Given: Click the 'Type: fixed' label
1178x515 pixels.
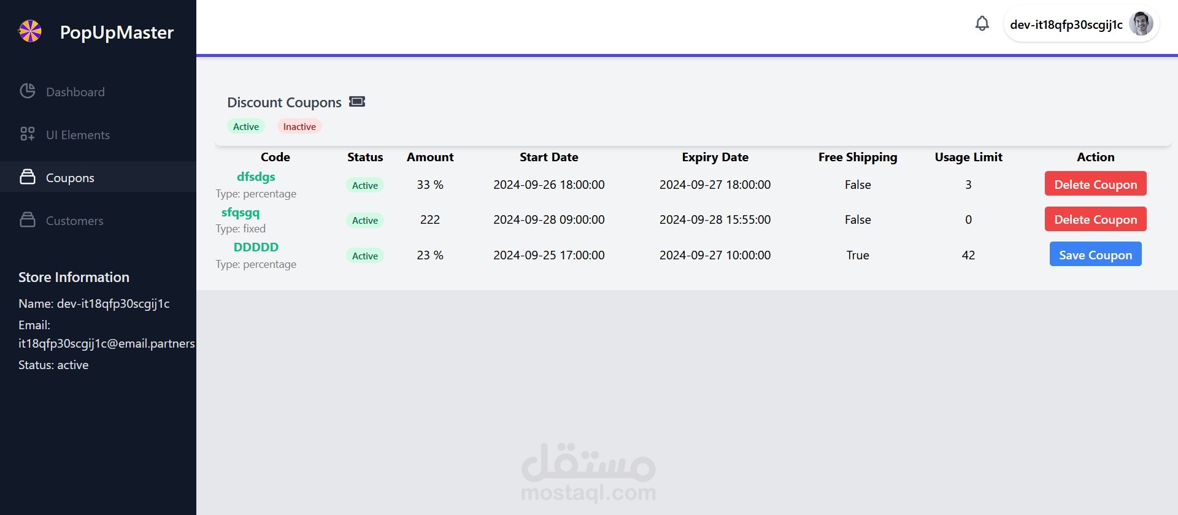Looking at the screenshot, I should (241, 229).
